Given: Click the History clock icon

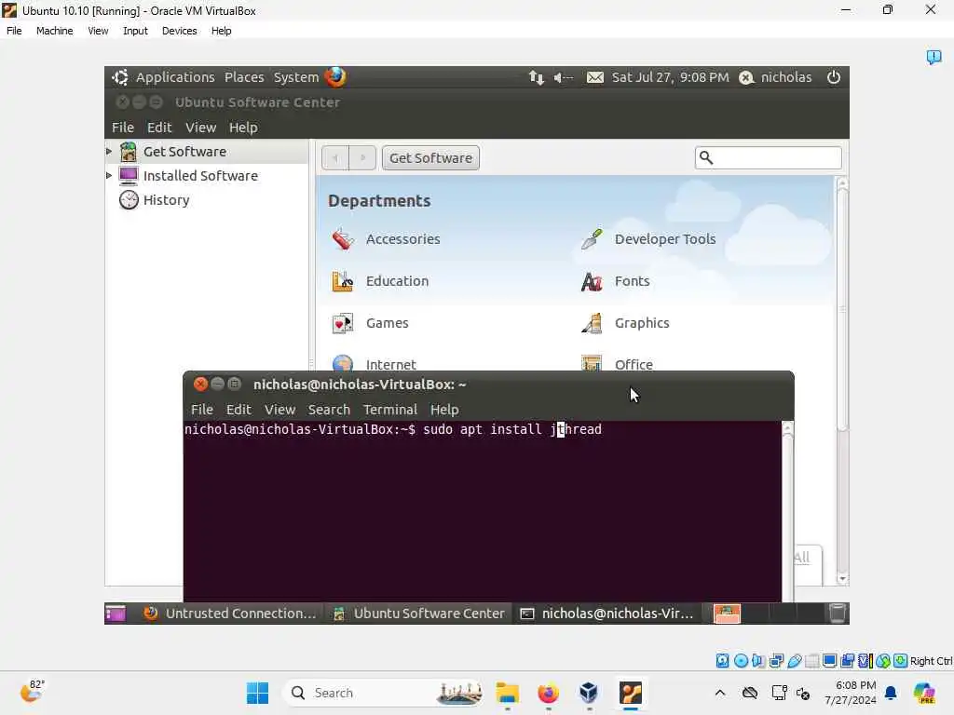Looking at the screenshot, I should [129, 199].
